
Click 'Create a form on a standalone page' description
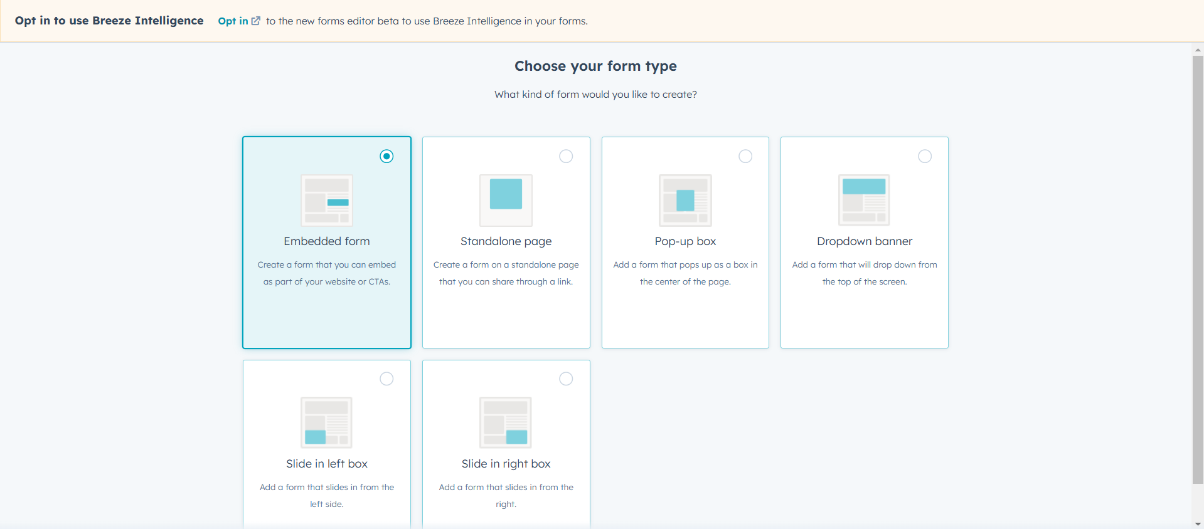(506, 273)
